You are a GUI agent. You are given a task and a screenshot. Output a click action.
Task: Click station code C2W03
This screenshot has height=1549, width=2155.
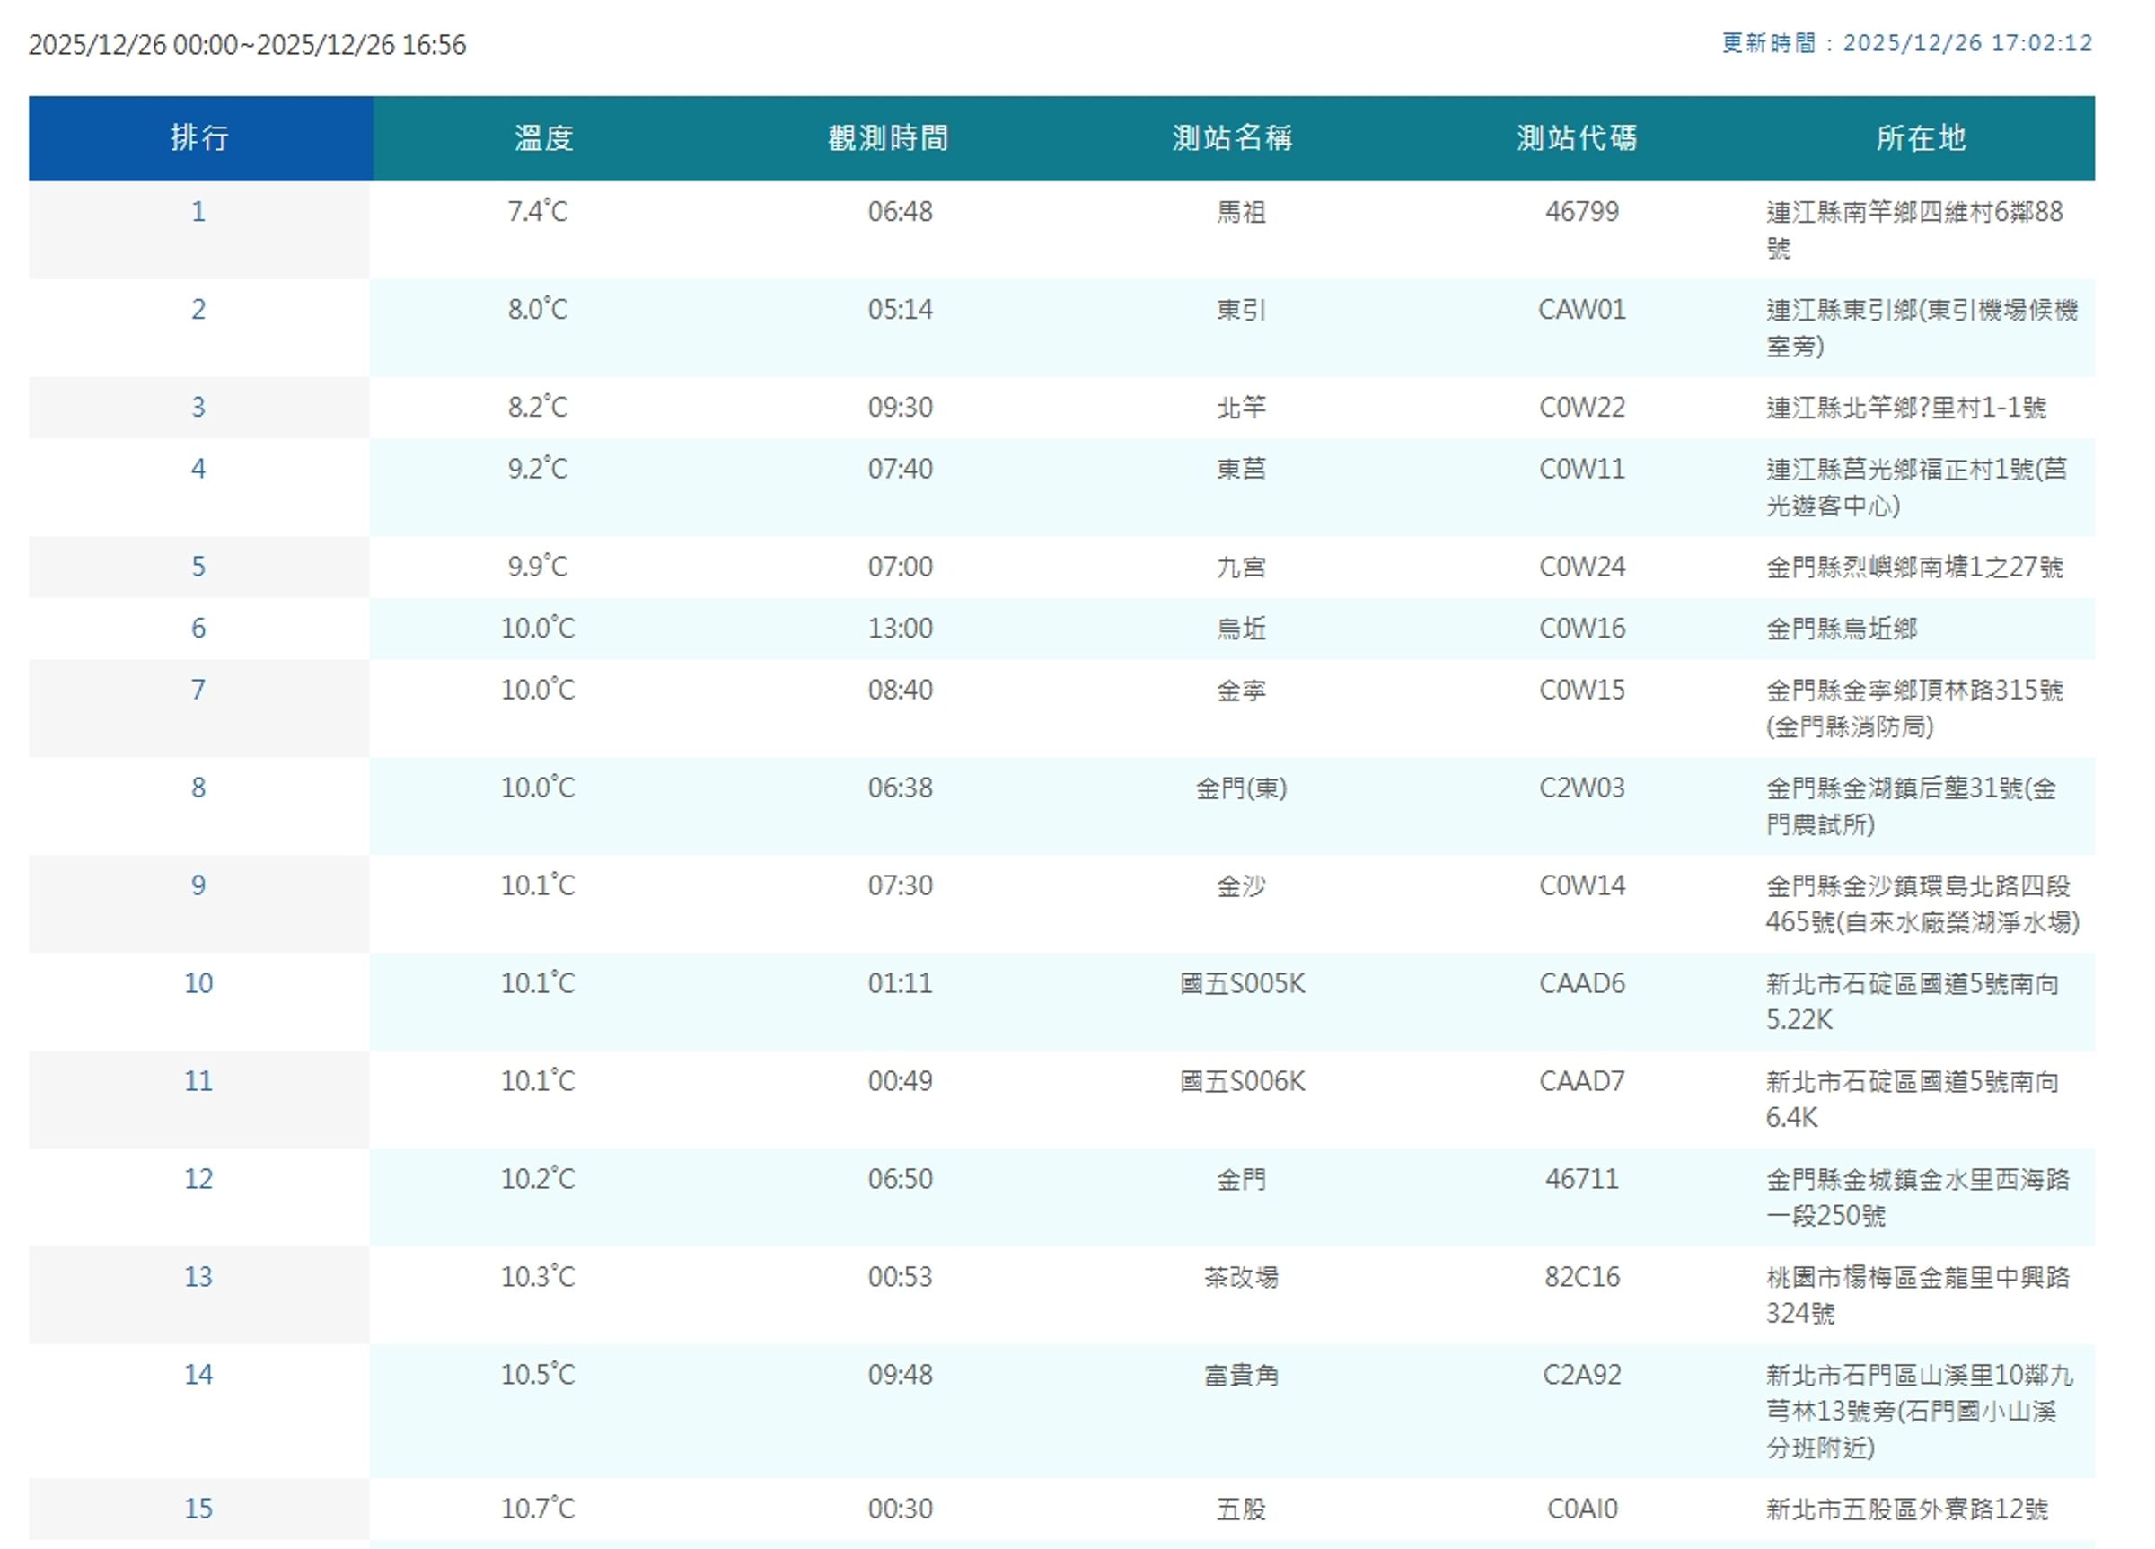coord(1582,787)
